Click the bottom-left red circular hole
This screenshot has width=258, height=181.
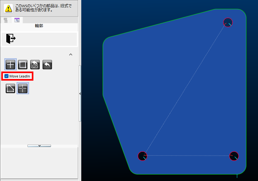[x=142, y=156]
